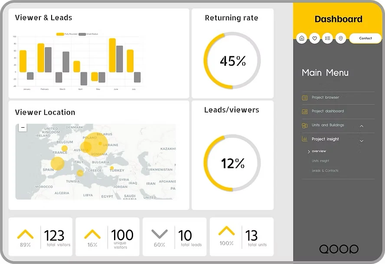Click the bubble near Belgium

pyautogui.click(x=65, y=148)
